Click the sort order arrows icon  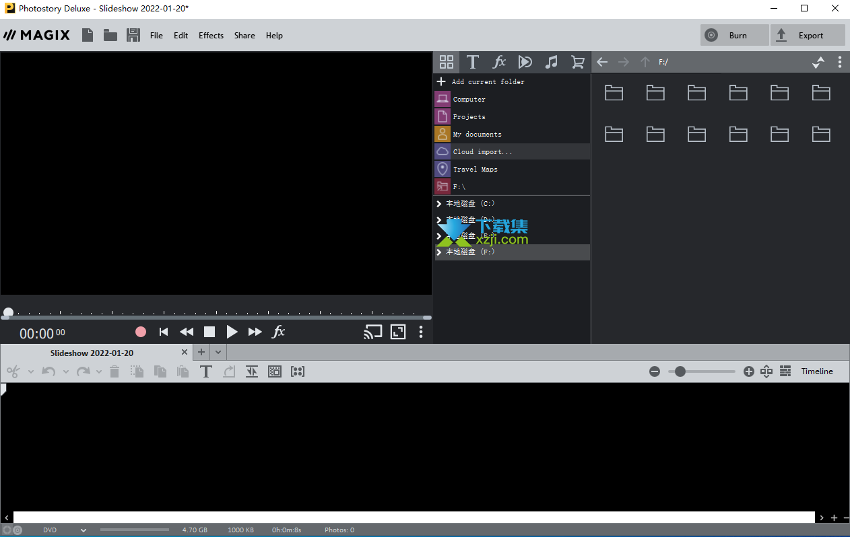818,62
